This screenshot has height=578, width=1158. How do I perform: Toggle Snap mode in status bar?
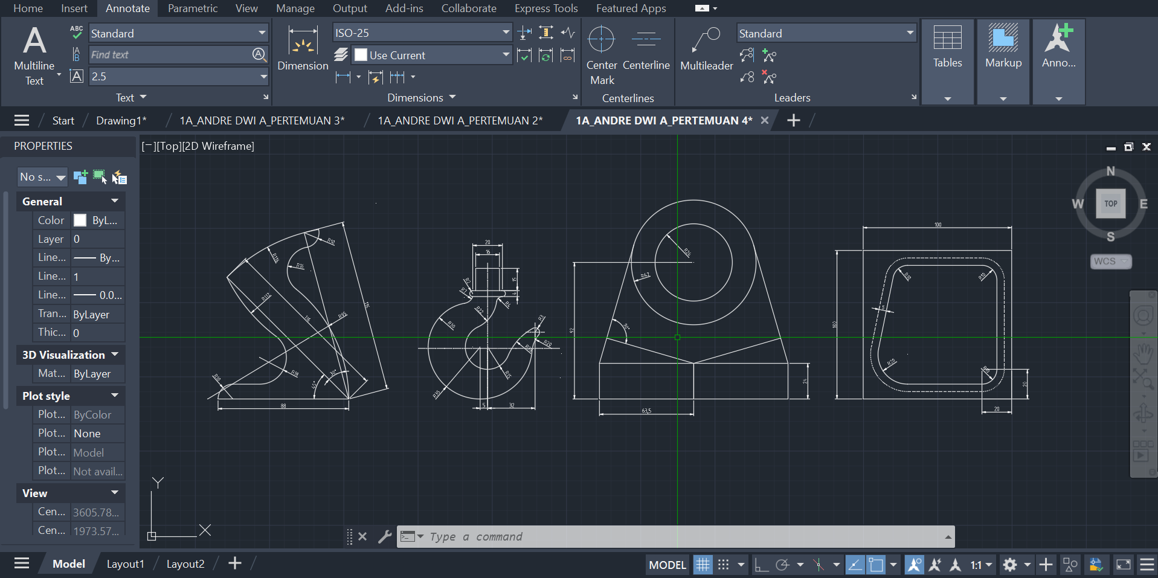point(723,565)
